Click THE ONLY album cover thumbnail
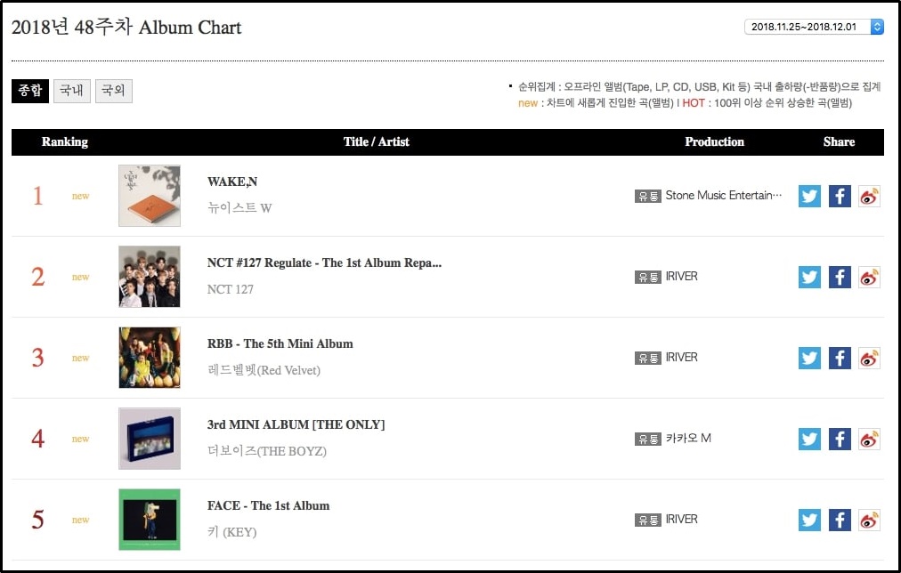This screenshot has height=573, width=901. [150, 439]
